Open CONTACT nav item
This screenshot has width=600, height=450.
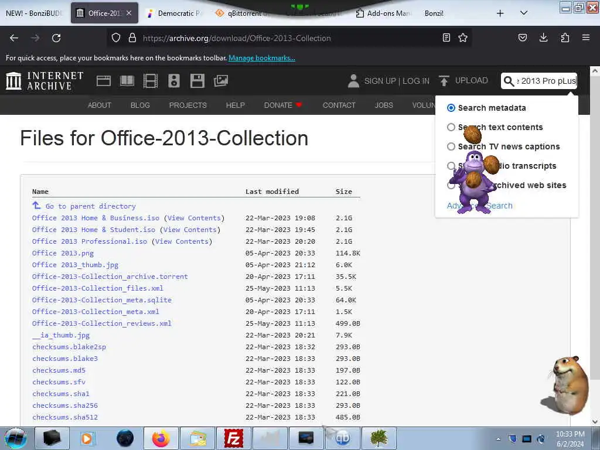pyautogui.click(x=339, y=105)
